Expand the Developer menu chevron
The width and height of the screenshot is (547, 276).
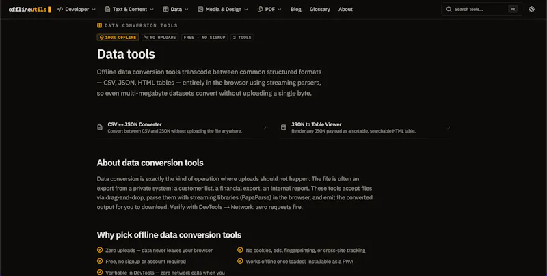pyautogui.click(x=94, y=10)
